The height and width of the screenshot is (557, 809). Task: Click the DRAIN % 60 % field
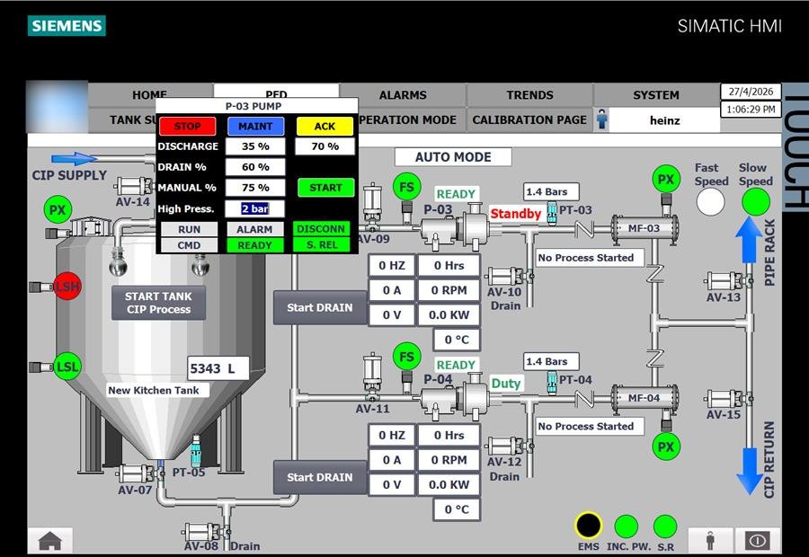pyautogui.click(x=255, y=167)
